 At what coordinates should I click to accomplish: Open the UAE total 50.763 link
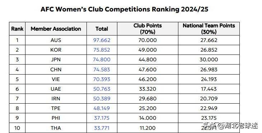coord(102,89)
